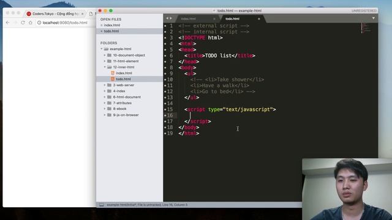
Task: Click the script type="text/javascript" line
Action: 230,109
